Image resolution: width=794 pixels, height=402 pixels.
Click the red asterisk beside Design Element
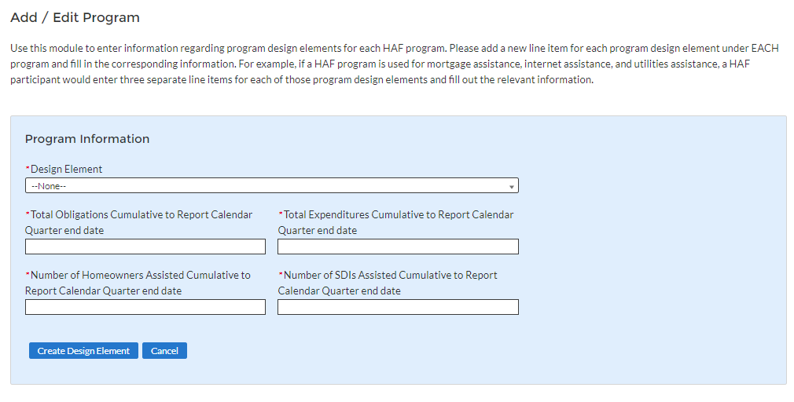coord(28,169)
